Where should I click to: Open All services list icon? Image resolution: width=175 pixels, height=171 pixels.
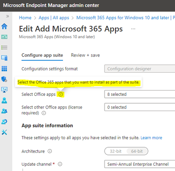coord(4,47)
